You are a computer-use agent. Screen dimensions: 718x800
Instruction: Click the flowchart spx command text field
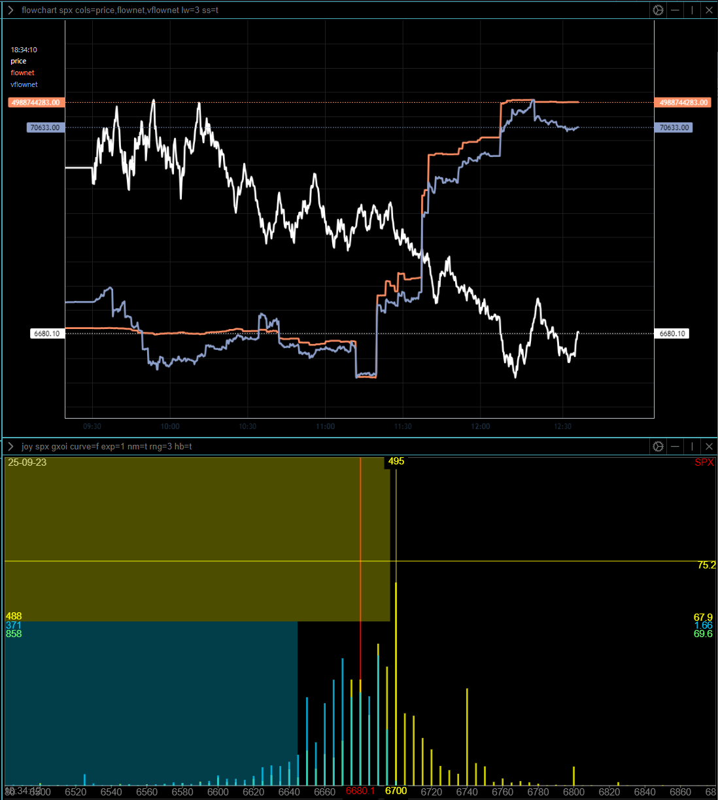point(120,10)
